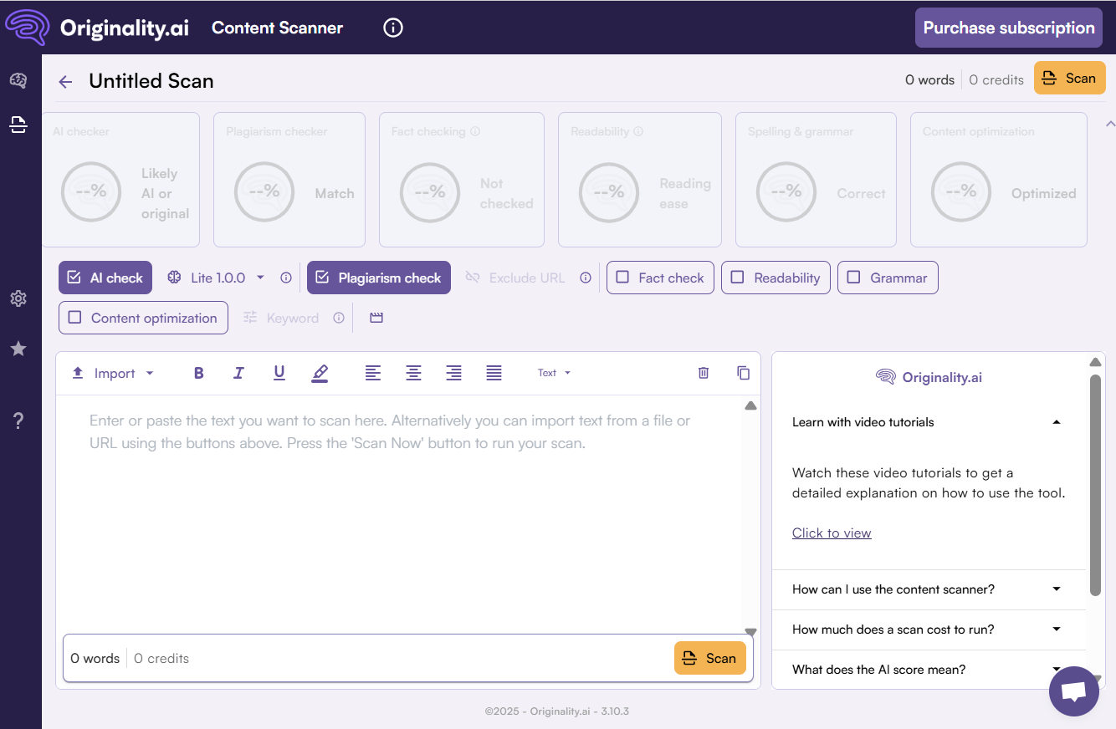
Task: Click the info icon beside Keyword
Action: point(339,318)
